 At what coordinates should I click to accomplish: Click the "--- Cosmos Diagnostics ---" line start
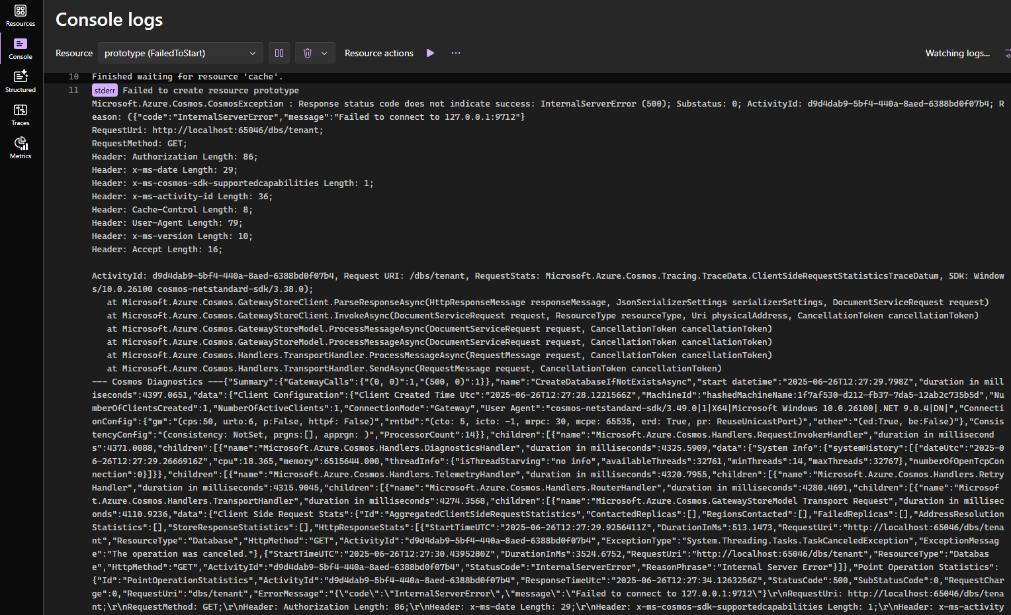[x=158, y=381]
